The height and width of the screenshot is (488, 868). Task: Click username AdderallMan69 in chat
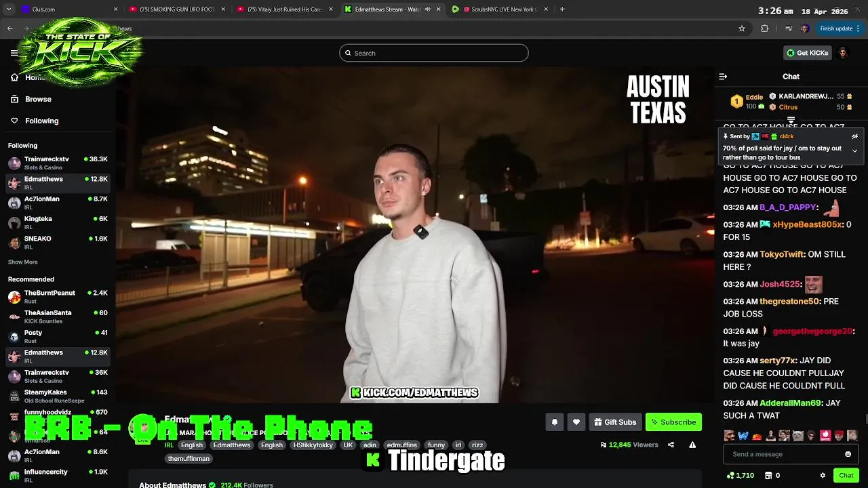(790, 403)
